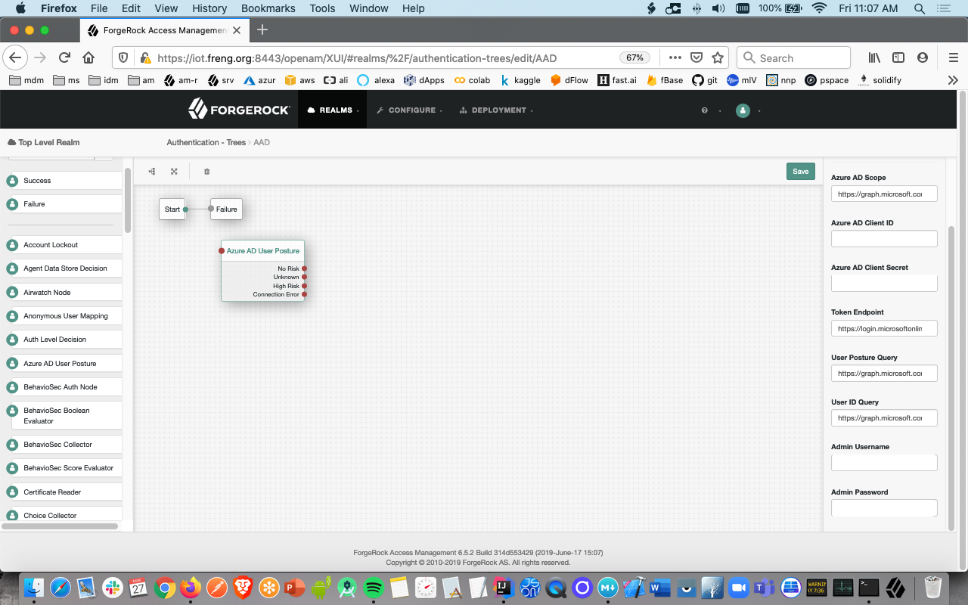Viewport: 968px width, 605px height.
Task: Open a new tab with plus button
Action: pos(262,30)
